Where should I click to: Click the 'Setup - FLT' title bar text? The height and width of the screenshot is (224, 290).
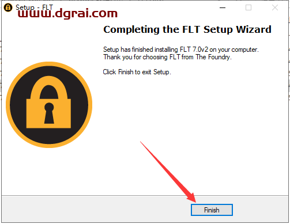pyautogui.click(x=34, y=7)
